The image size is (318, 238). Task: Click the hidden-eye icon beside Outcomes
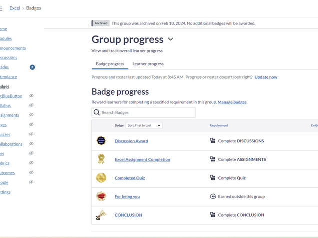click(31, 173)
